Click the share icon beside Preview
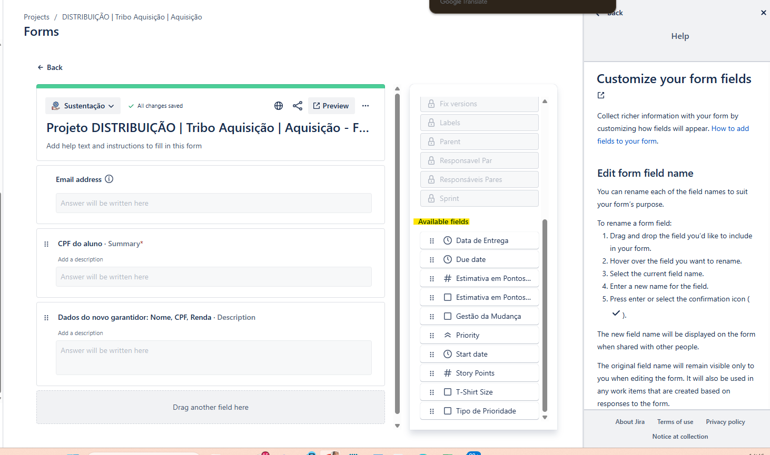Screen dimensions: 770x455 pyautogui.click(x=298, y=106)
